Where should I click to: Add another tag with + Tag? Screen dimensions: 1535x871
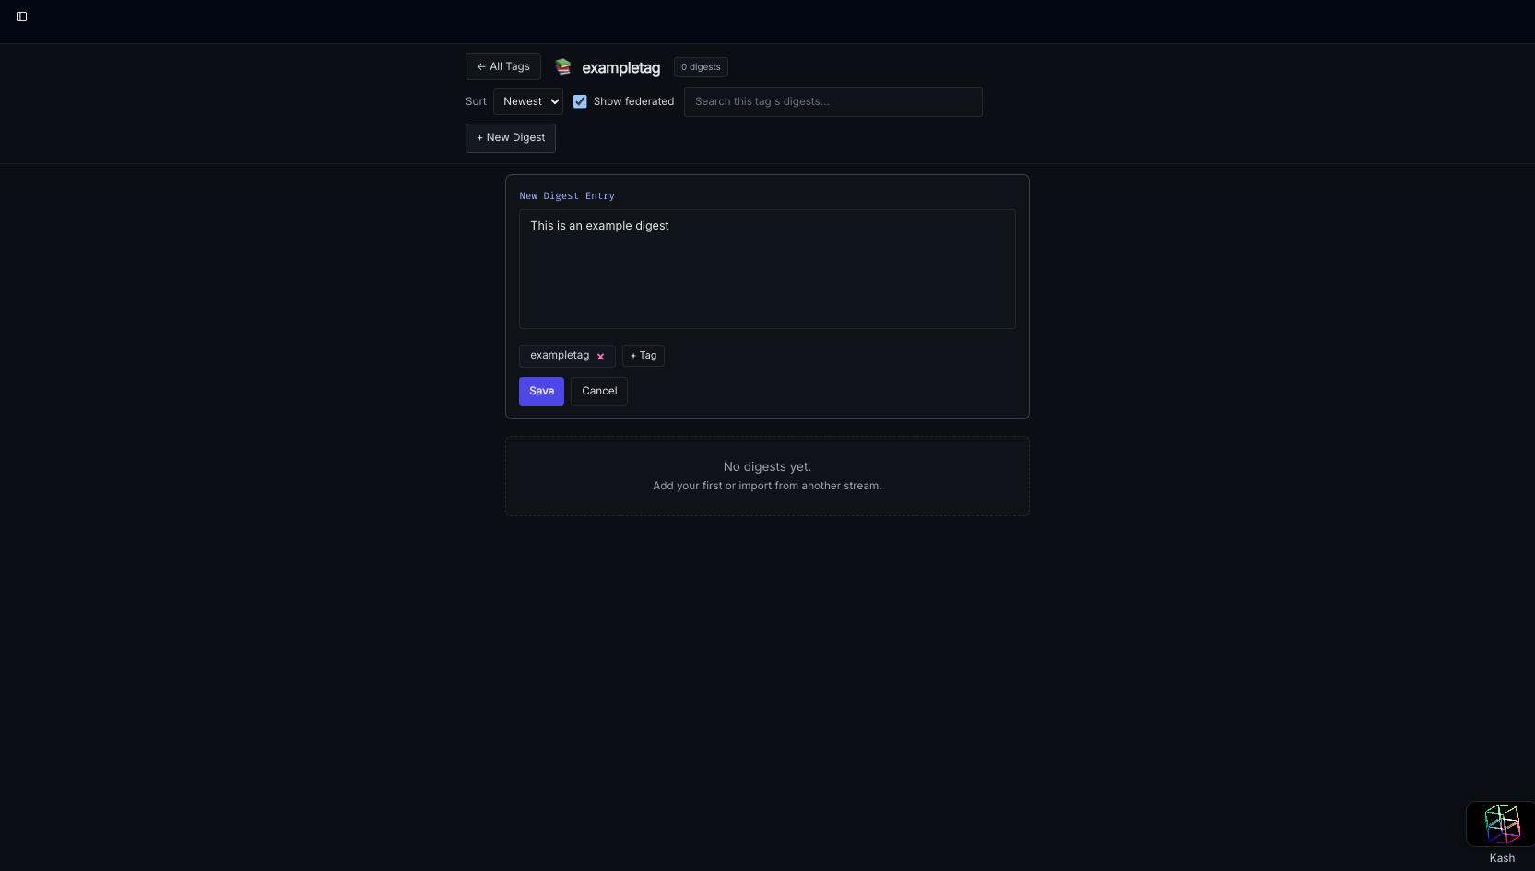(x=643, y=356)
